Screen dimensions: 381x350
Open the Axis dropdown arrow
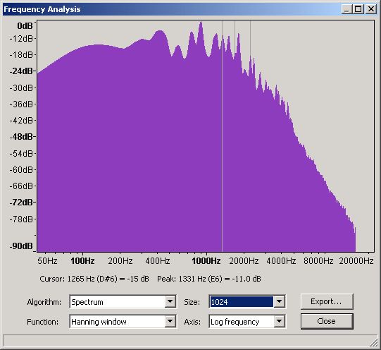coord(279,322)
